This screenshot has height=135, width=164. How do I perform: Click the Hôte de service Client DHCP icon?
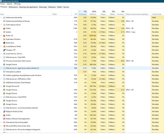[4, 97]
